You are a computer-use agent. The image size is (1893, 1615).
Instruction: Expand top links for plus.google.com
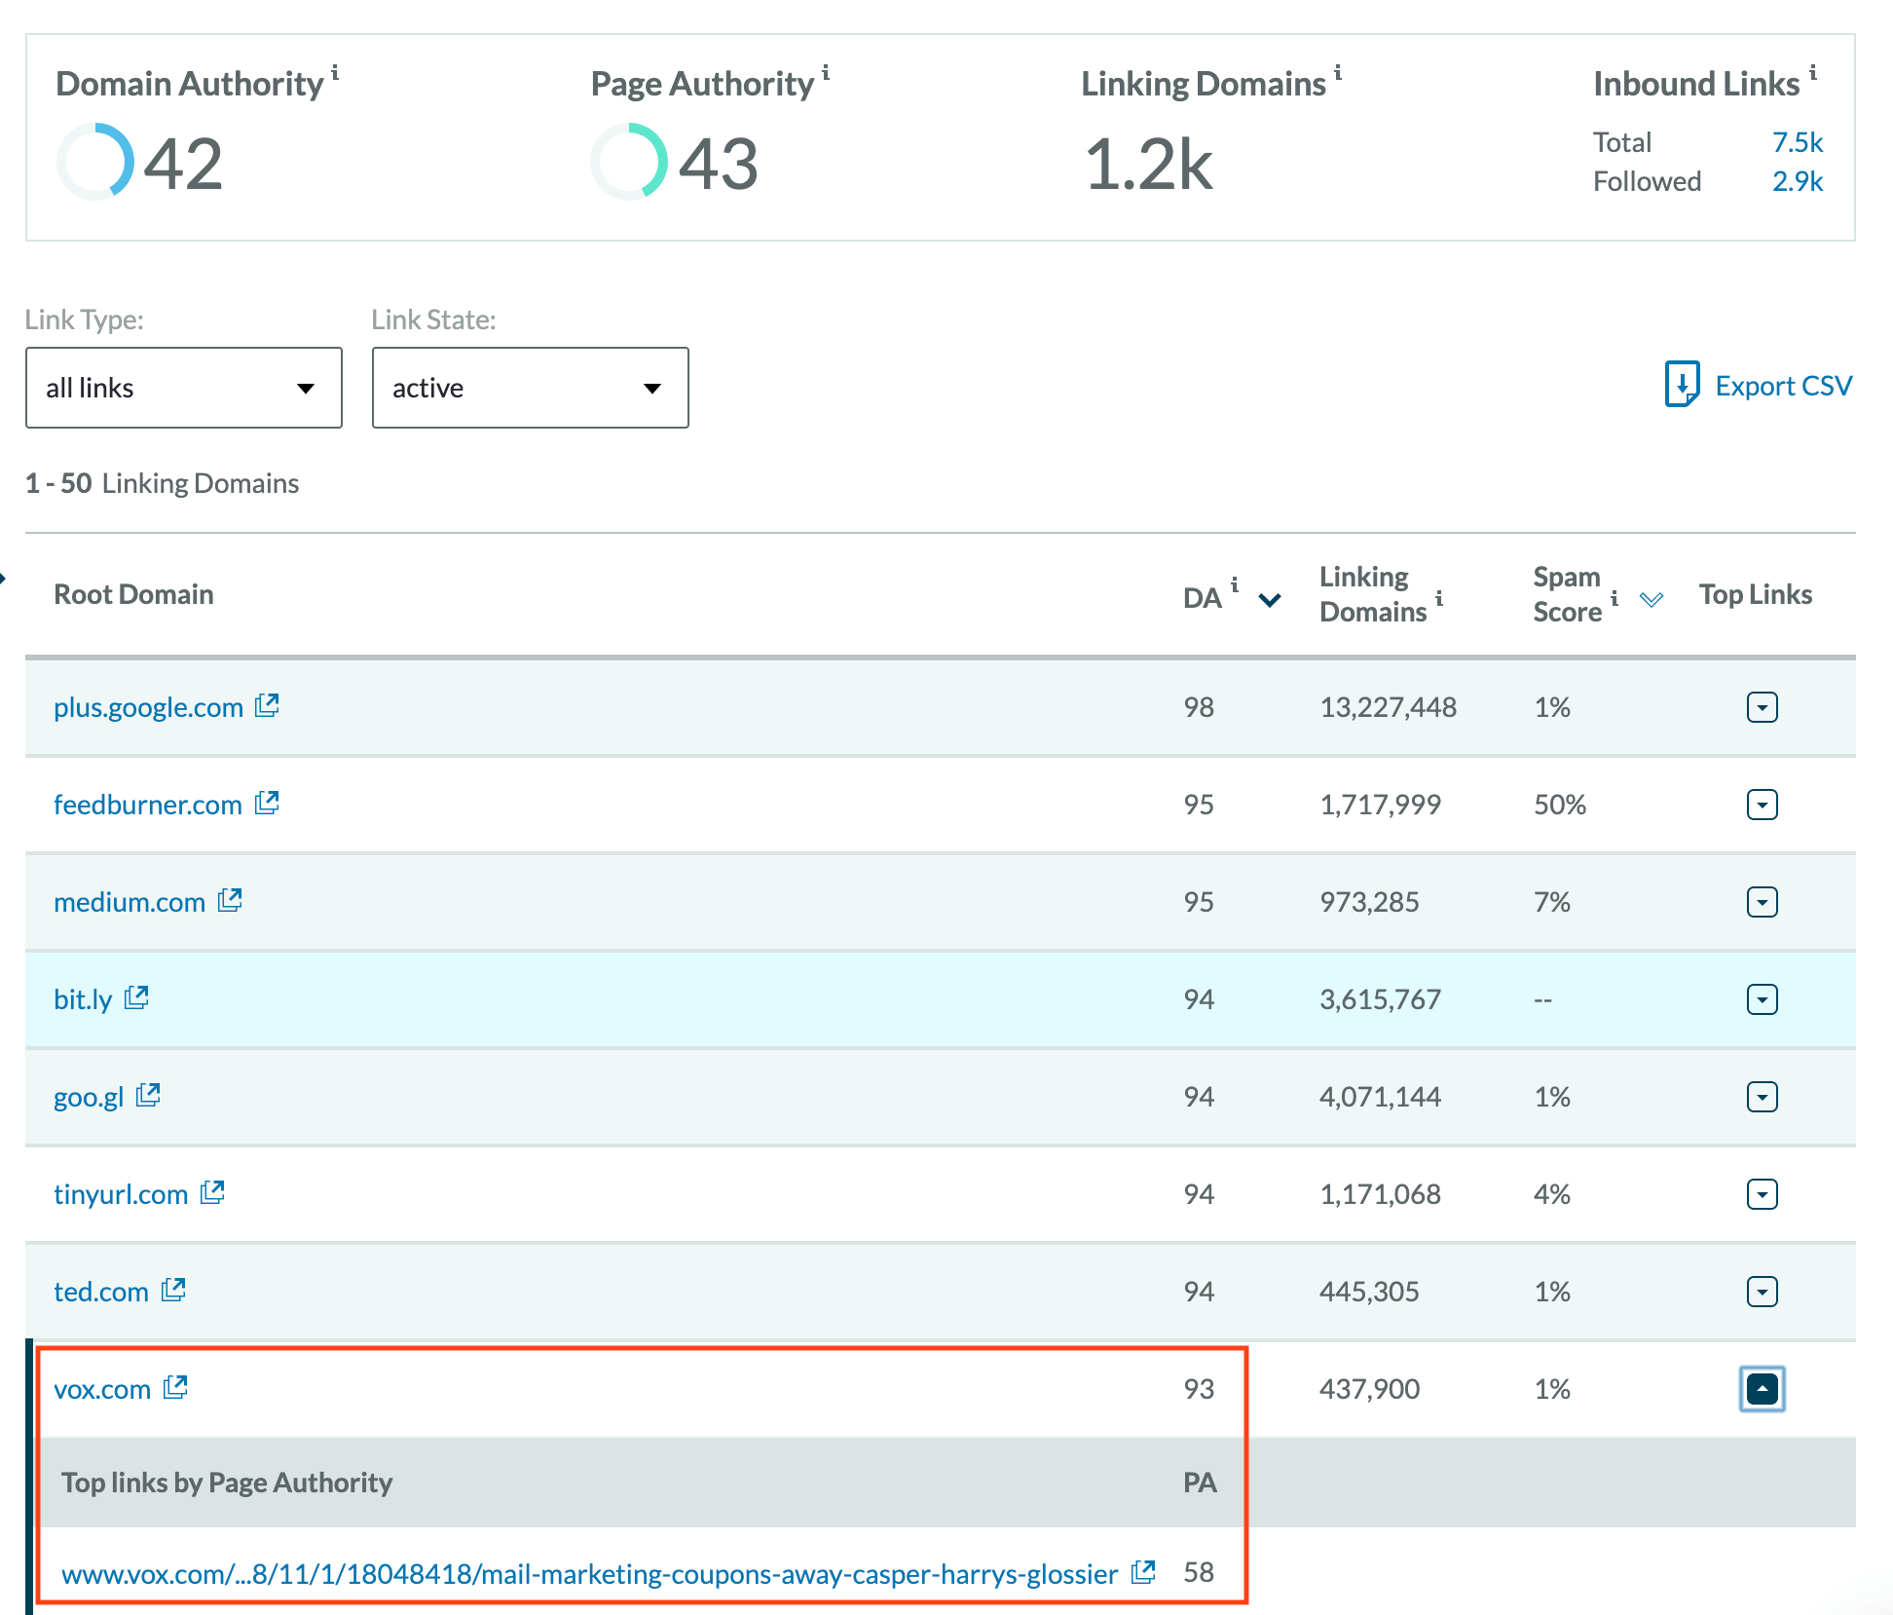coord(1762,707)
